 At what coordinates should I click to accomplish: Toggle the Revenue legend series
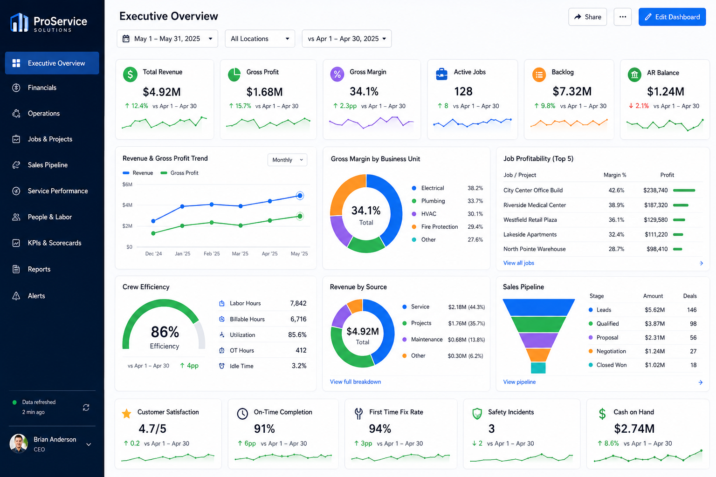tap(138, 173)
